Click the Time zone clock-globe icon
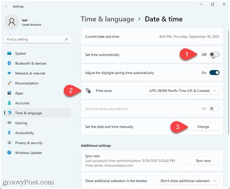 tap(88, 90)
